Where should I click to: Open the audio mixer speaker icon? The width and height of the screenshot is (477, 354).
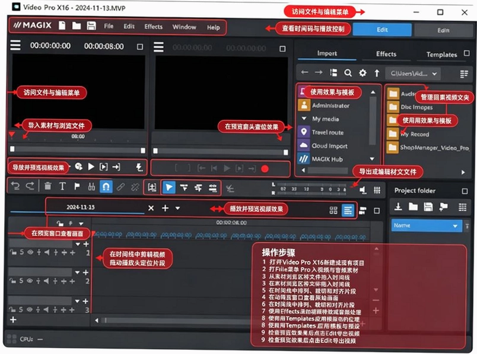[x=362, y=190]
